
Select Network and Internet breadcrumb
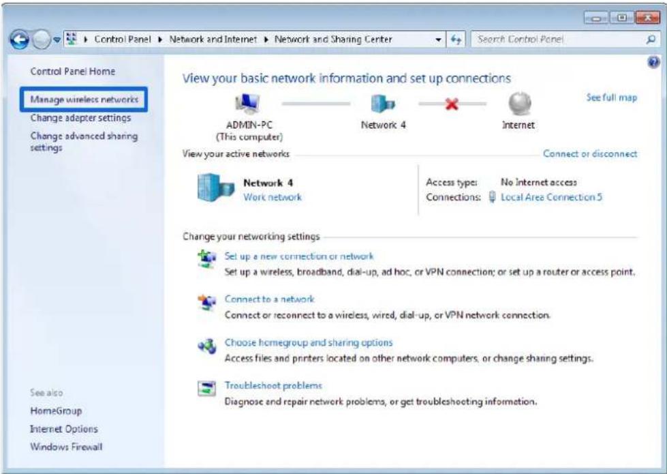pos(213,39)
